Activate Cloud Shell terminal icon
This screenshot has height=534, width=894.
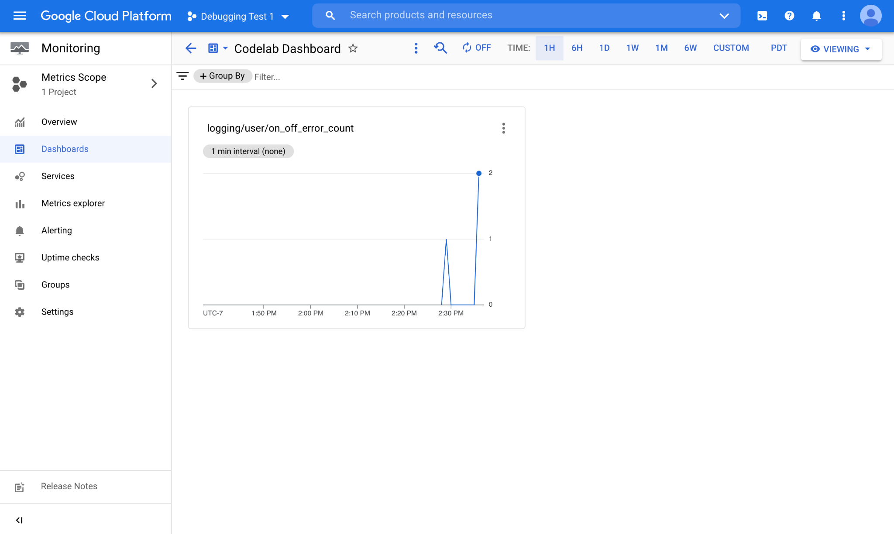pos(762,16)
